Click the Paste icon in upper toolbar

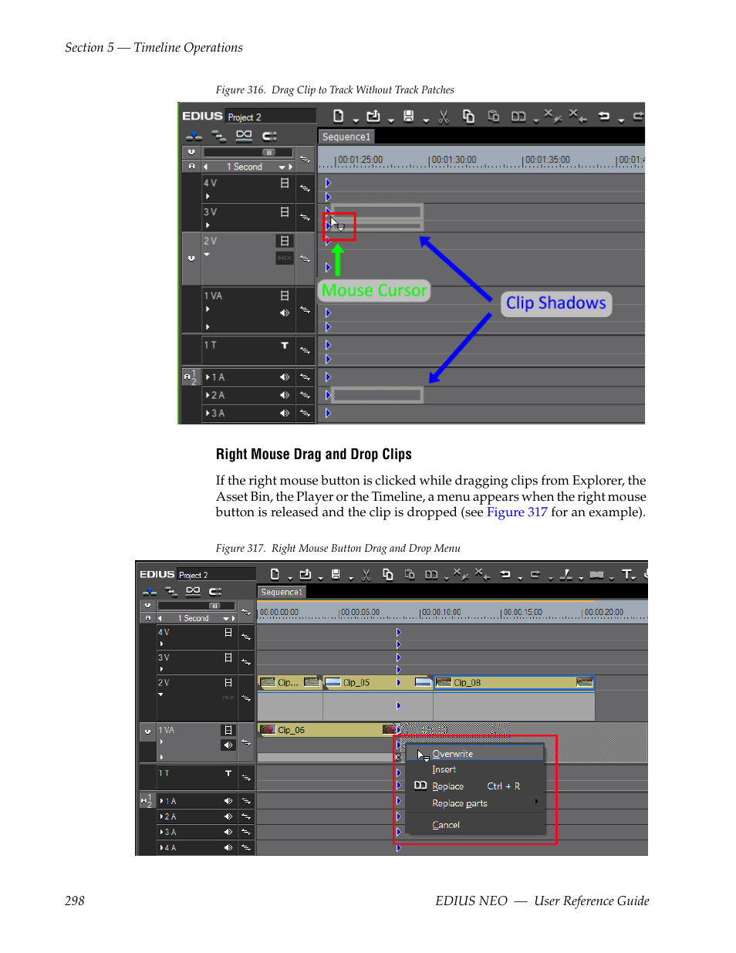click(494, 116)
